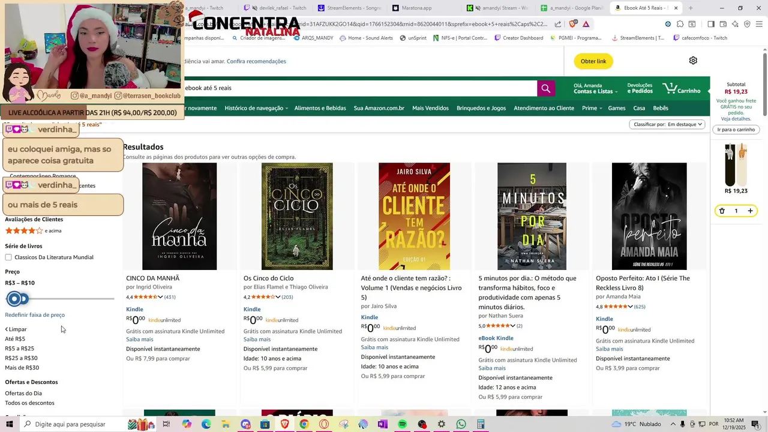Open Task View on the taskbar
Image resolution: width=768 pixels, height=432 pixels.
click(x=166, y=424)
